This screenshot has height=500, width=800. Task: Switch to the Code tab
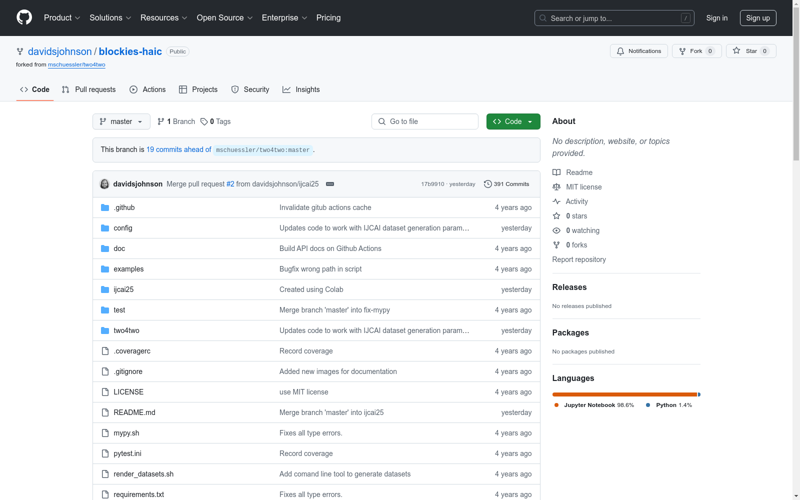click(x=35, y=89)
